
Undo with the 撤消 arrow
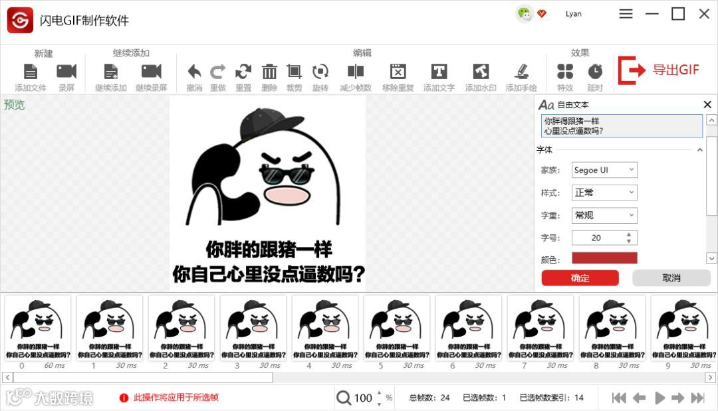[194, 72]
